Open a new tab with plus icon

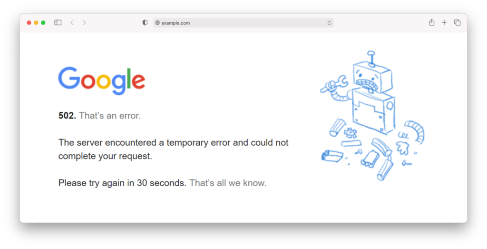444,22
